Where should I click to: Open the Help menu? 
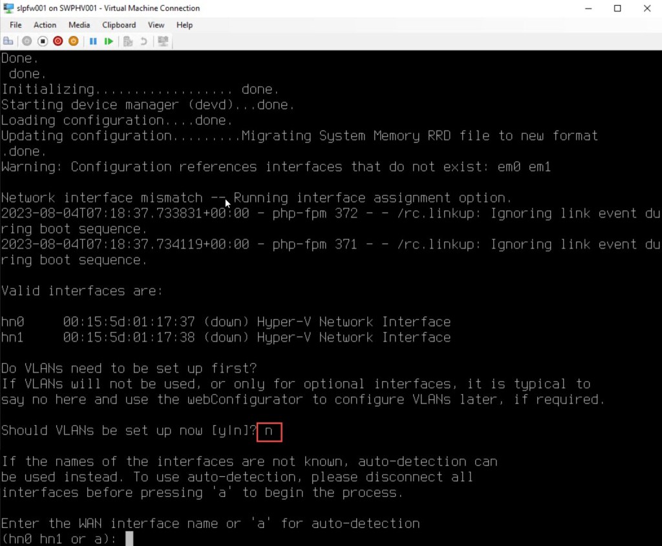pyautogui.click(x=184, y=25)
